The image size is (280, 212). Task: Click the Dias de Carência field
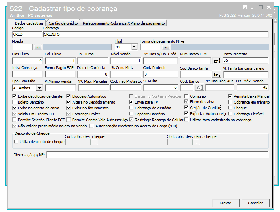coord(93,74)
